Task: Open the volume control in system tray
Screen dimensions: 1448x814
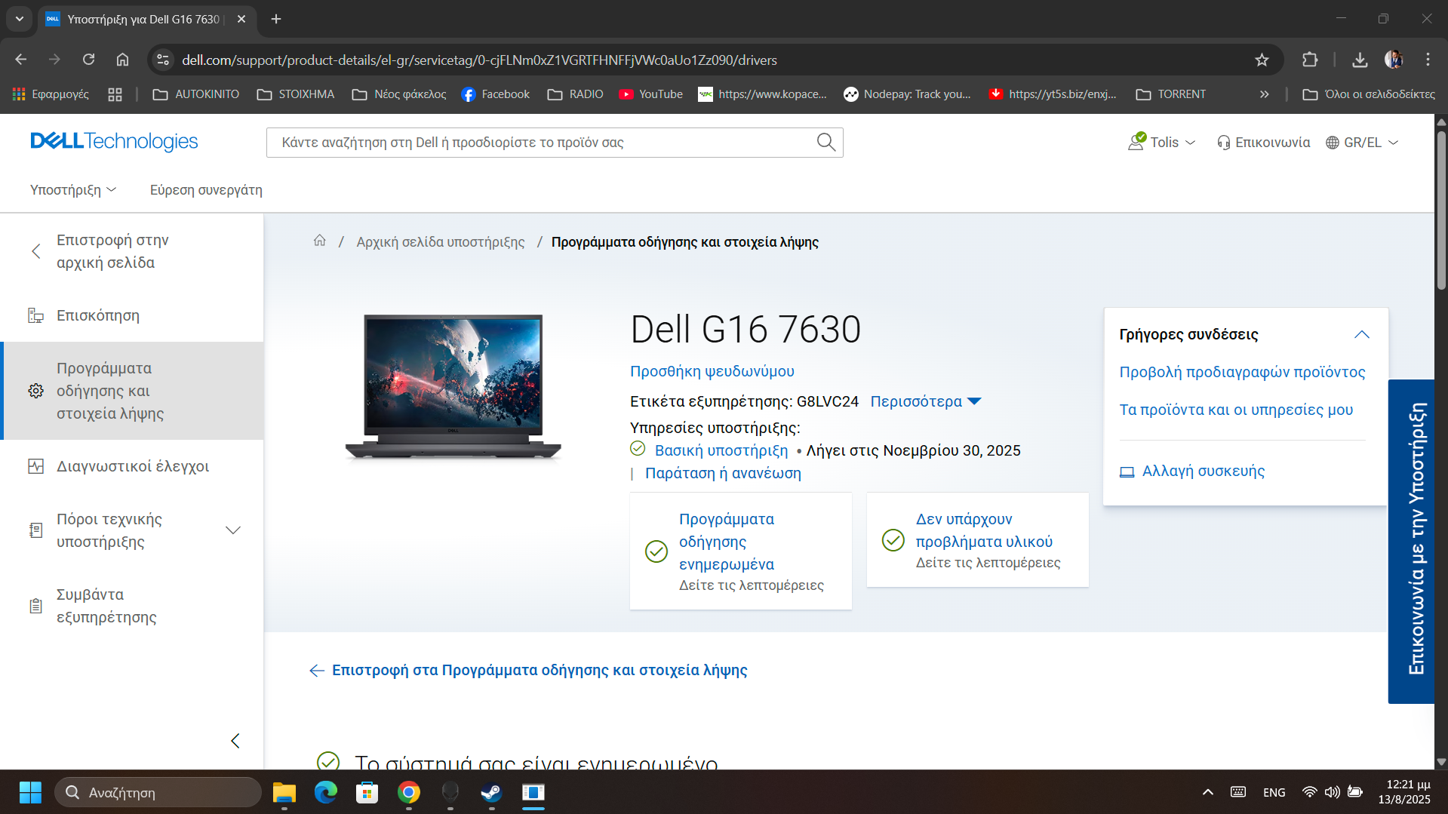Action: click(1333, 792)
